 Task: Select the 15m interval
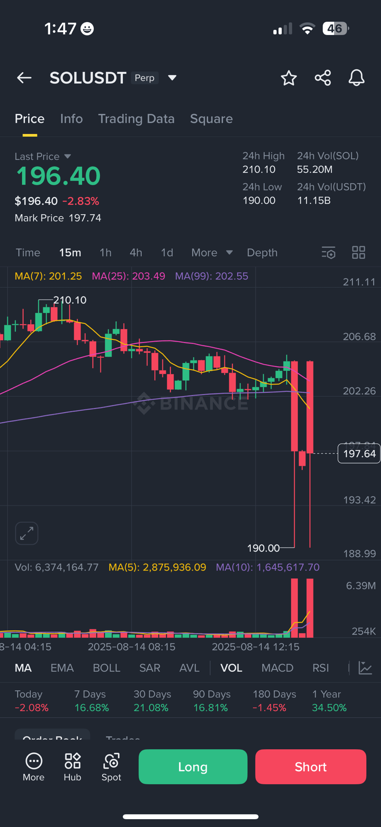[70, 252]
